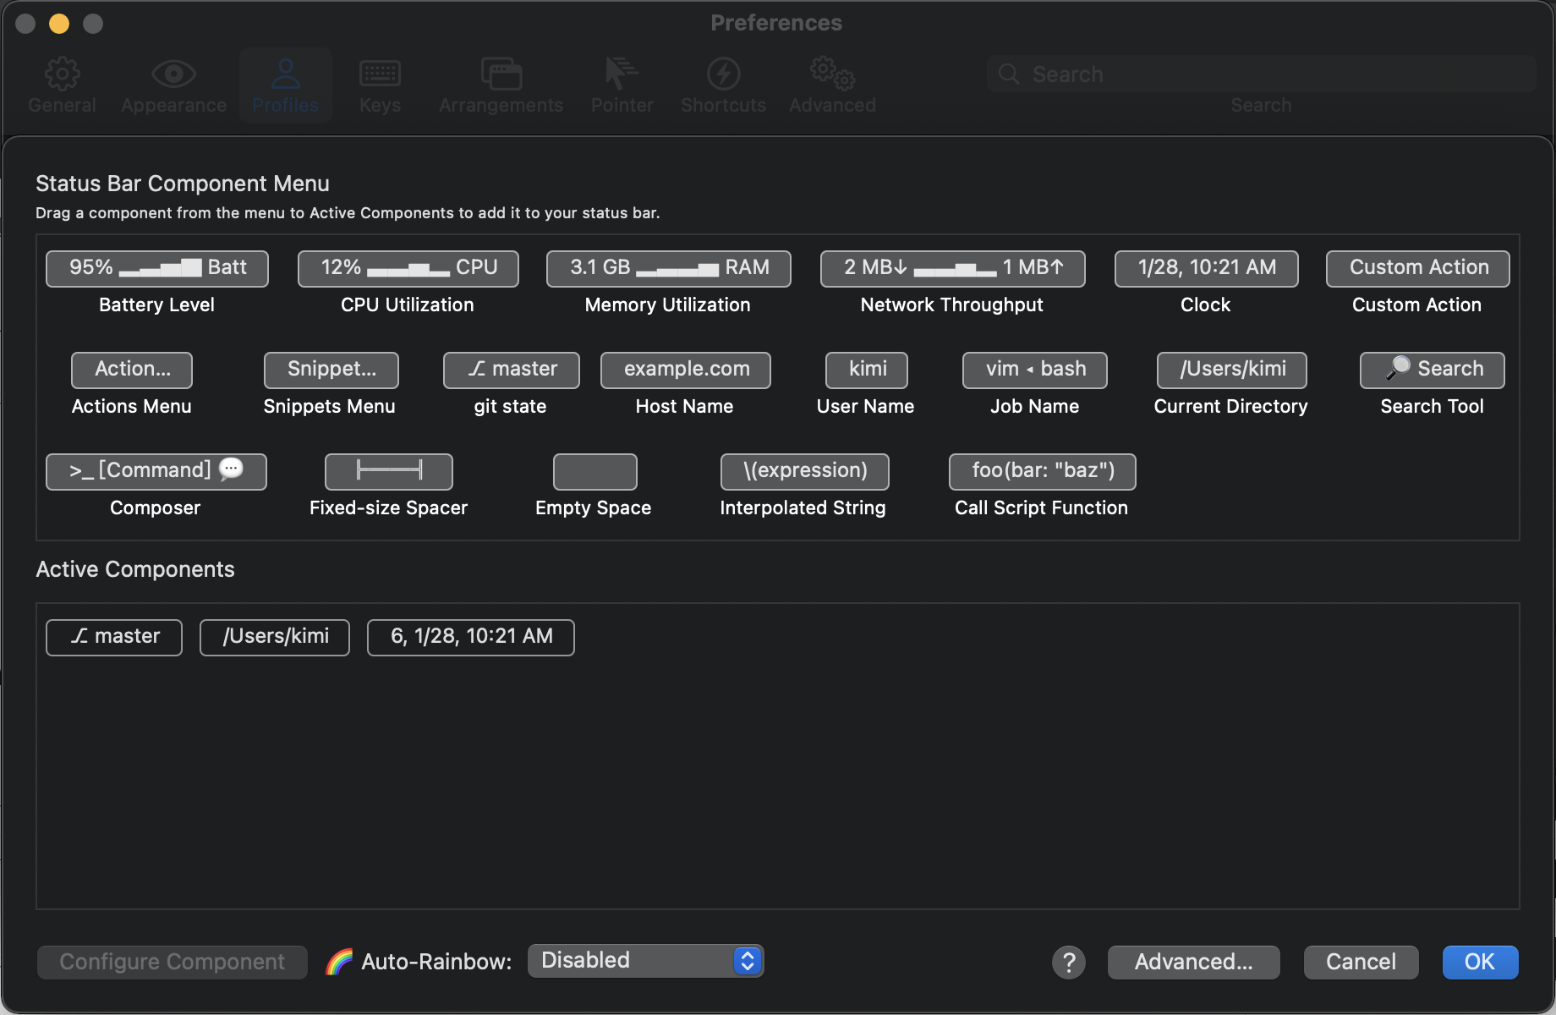
Task: Dismiss the dialog using Cancel
Action: click(1360, 962)
